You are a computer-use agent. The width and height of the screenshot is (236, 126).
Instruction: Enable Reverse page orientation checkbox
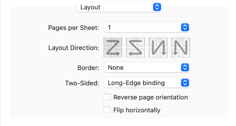click(107, 97)
